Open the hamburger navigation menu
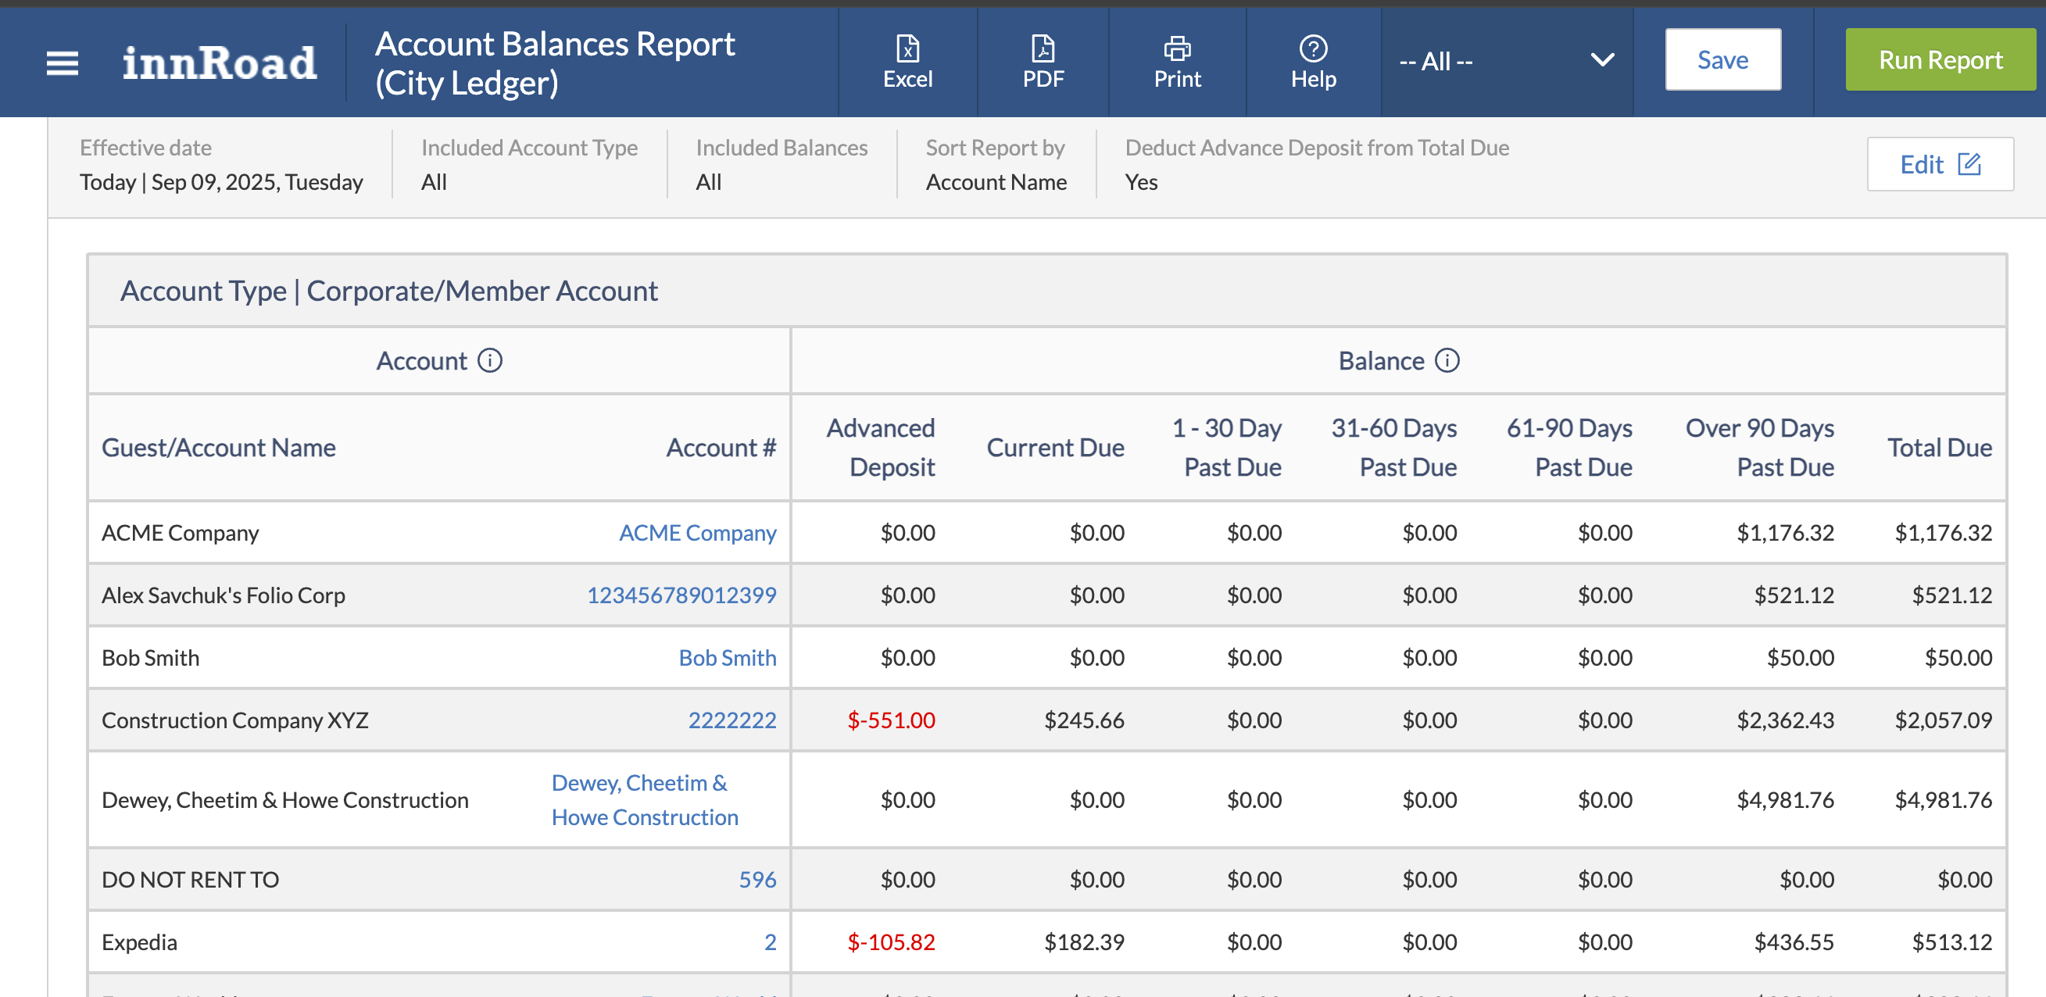This screenshot has height=997, width=2046. click(x=62, y=62)
